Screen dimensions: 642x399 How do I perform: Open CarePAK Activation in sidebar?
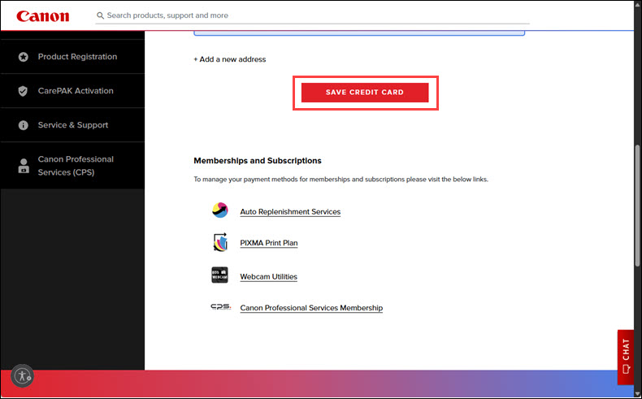coord(72,91)
